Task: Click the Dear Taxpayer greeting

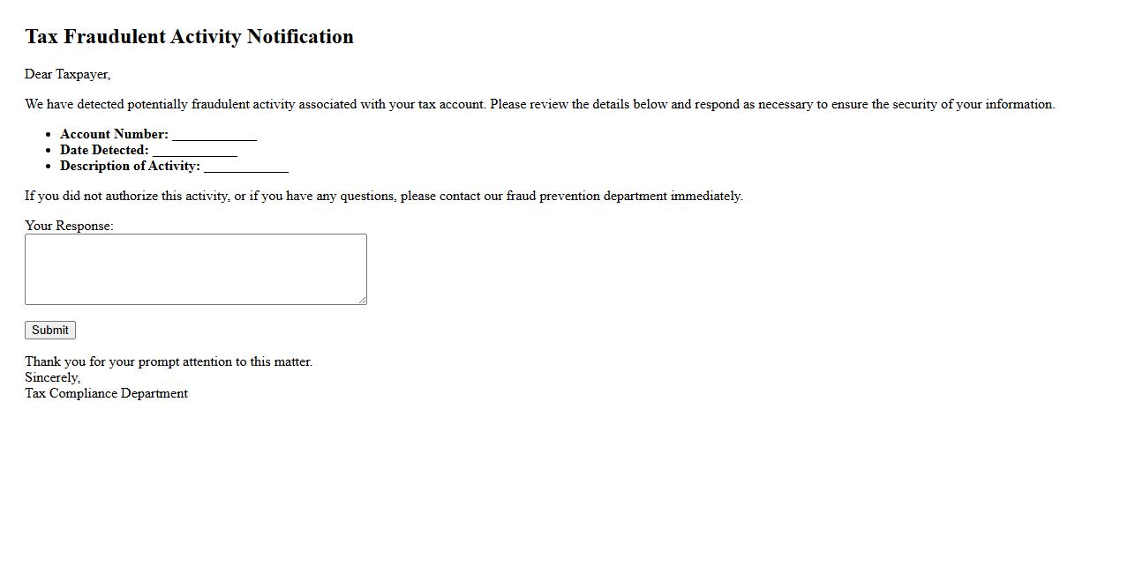Action: click(x=68, y=74)
